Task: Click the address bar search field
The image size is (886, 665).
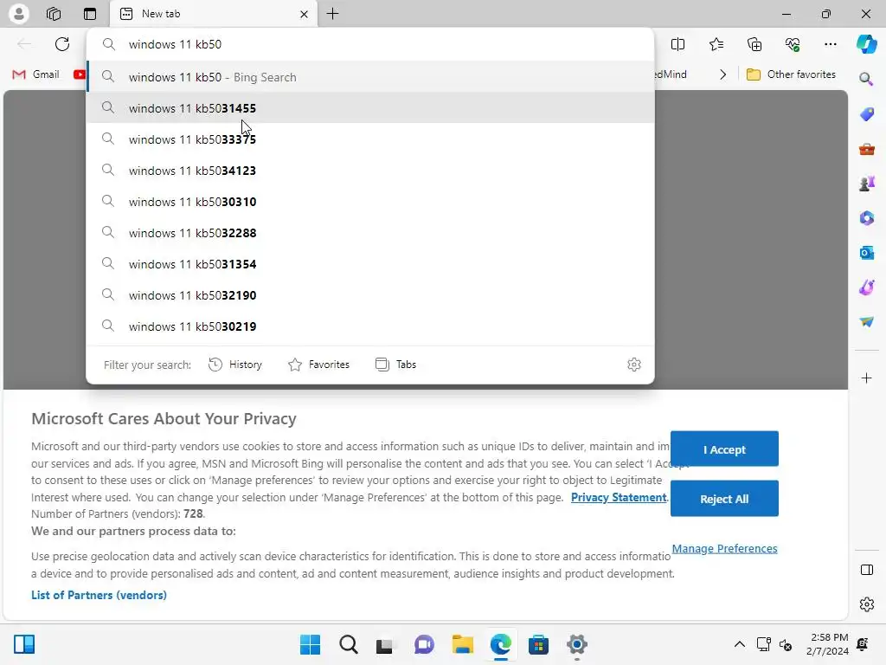Action: [x=370, y=44]
